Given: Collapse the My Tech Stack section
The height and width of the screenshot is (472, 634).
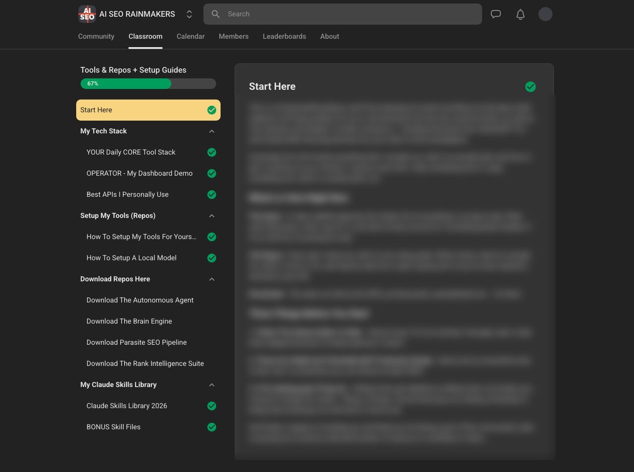Looking at the screenshot, I should pyautogui.click(x=211, y=131).
